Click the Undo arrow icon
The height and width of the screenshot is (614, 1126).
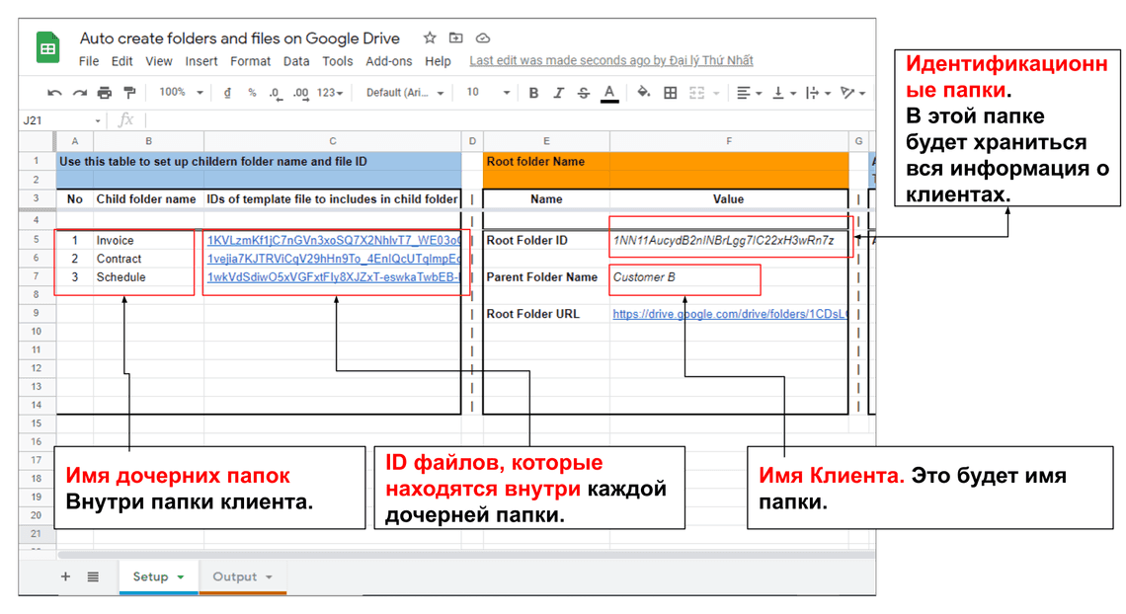[x=54, y=93]
